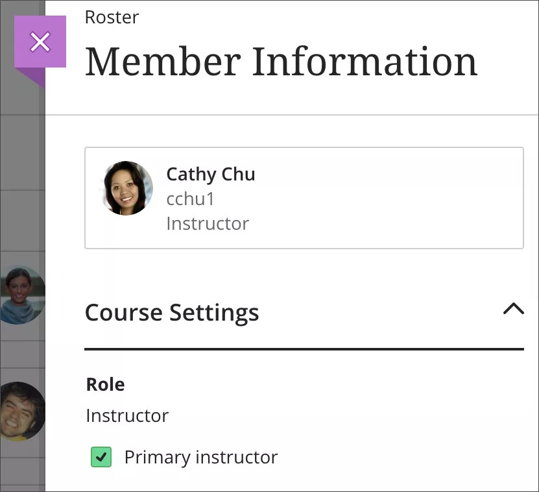
Task: Click the username cchu1 text
Action: pos(189,199)
